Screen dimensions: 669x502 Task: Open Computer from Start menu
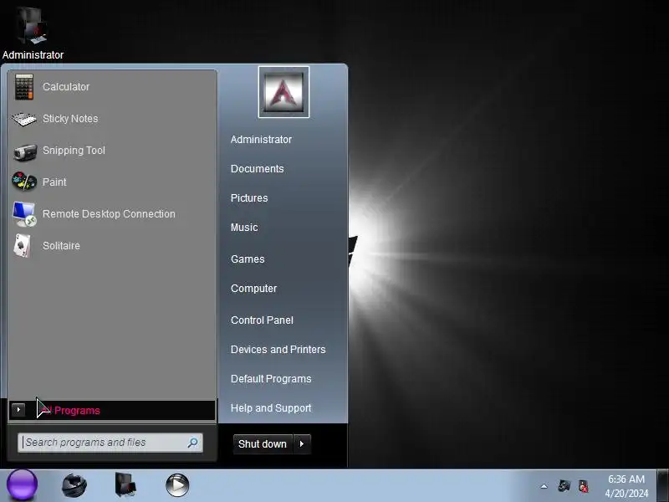(x=254, y=289)
